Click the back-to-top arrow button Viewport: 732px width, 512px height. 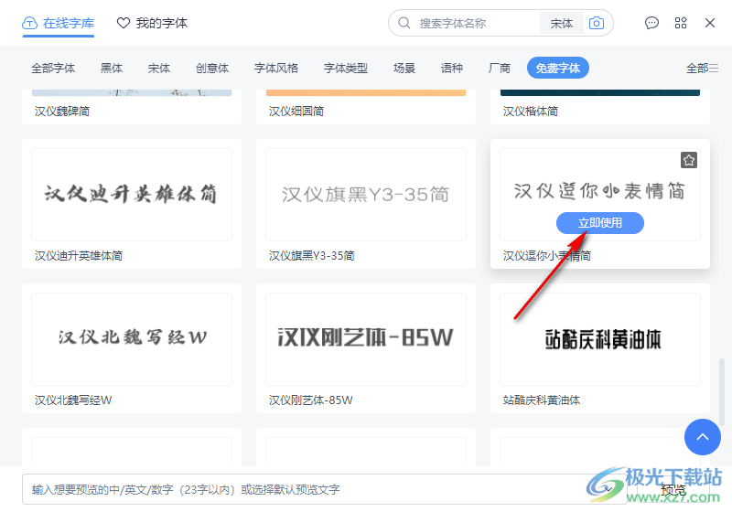pyautogui.click(x=703, y=437)
